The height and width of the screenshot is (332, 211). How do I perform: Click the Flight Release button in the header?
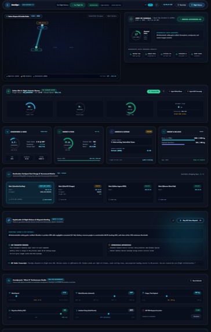(x=197, y=5)
